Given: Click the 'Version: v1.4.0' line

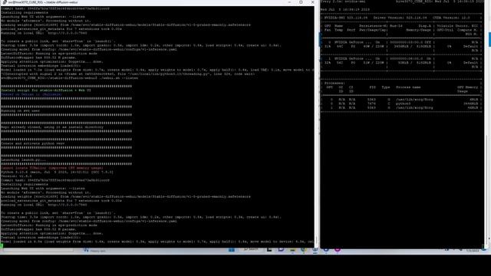Looking at the screenshot, I should pos(16,176).
